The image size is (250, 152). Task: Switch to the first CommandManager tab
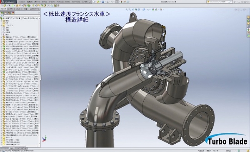tap(3, 9)
